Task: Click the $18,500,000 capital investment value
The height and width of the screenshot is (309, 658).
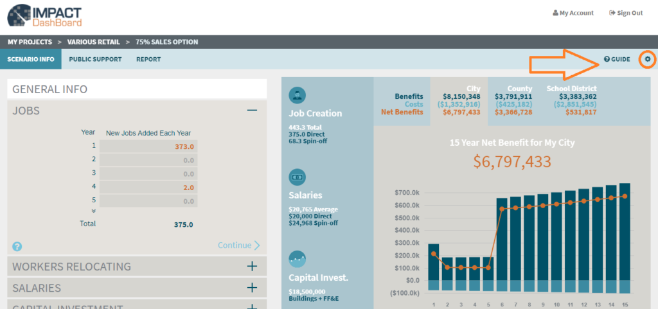Action: (x=307, y=292)
